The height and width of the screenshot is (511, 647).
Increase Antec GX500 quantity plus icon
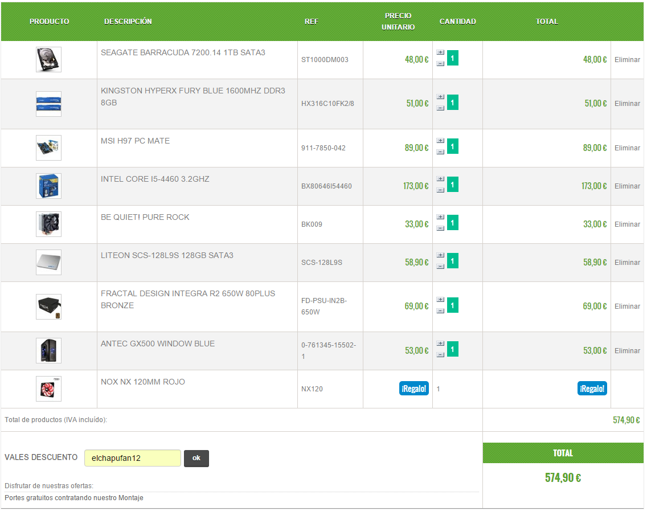tap(440, 344)
